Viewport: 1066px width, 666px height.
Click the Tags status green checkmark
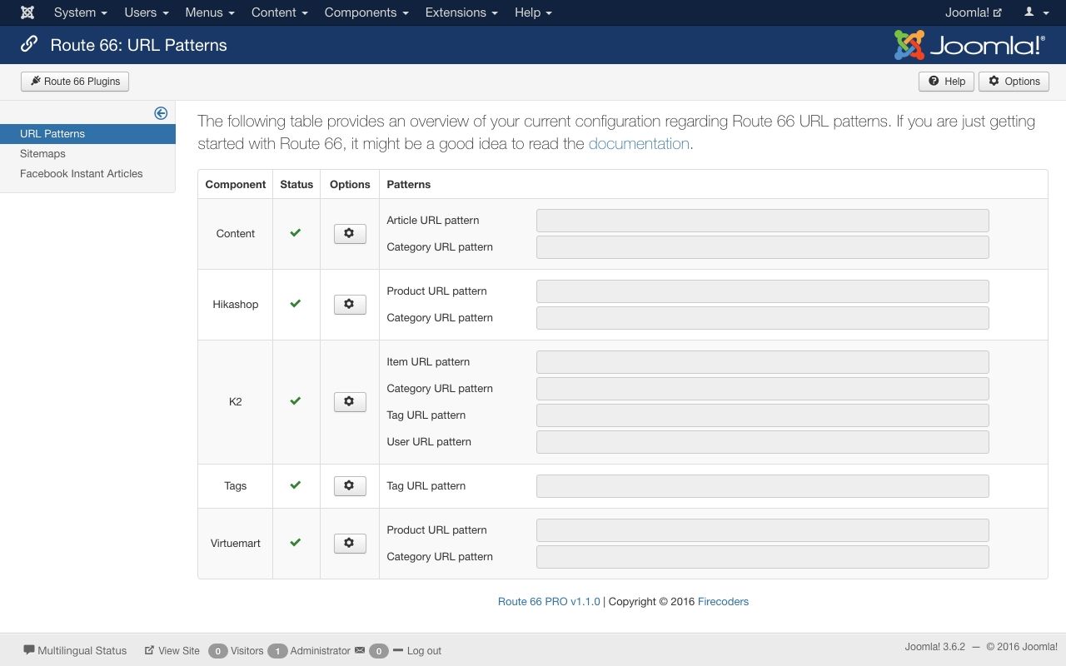(x=295, y=485)
